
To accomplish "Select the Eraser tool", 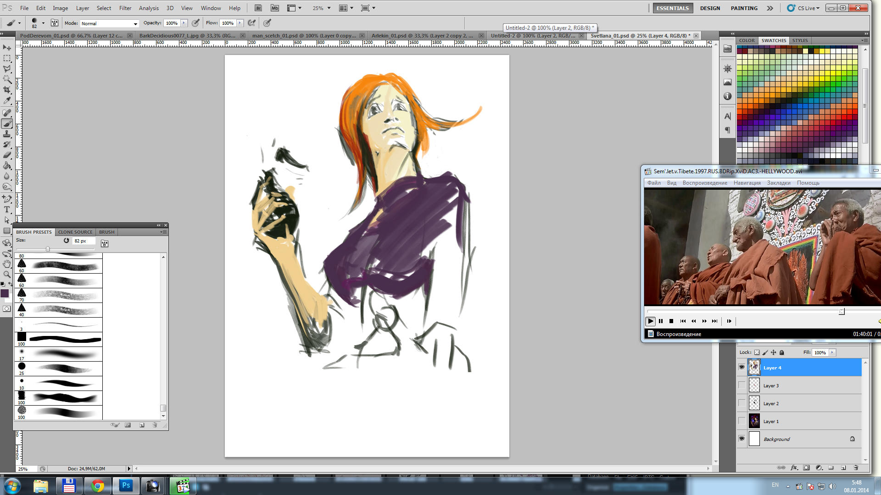I will click(7, 155).
